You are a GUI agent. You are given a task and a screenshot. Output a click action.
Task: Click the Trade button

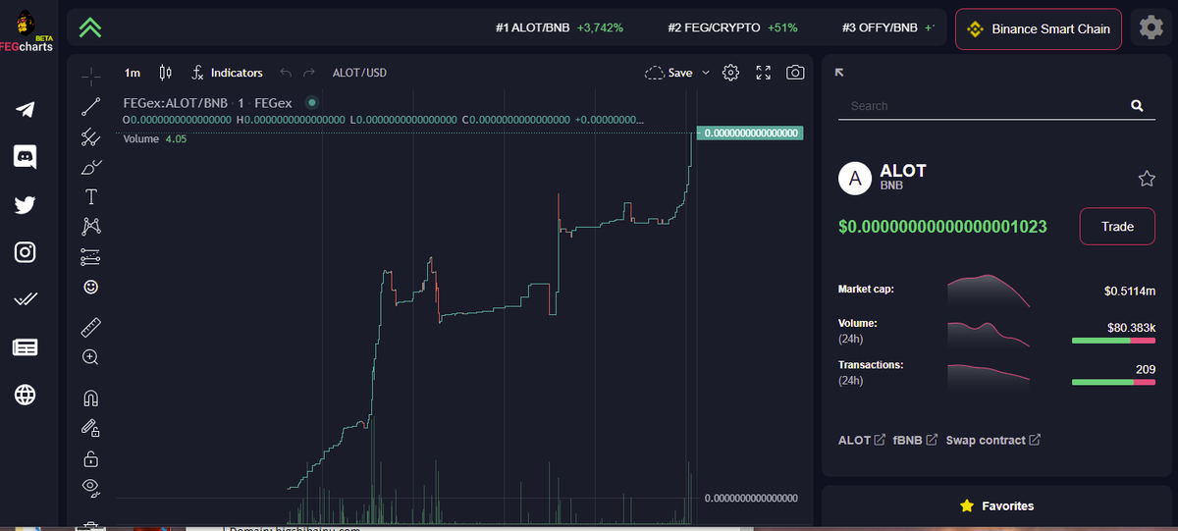coord(1117,226)
